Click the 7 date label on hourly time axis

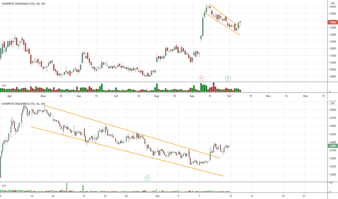[x=199, y=196]
